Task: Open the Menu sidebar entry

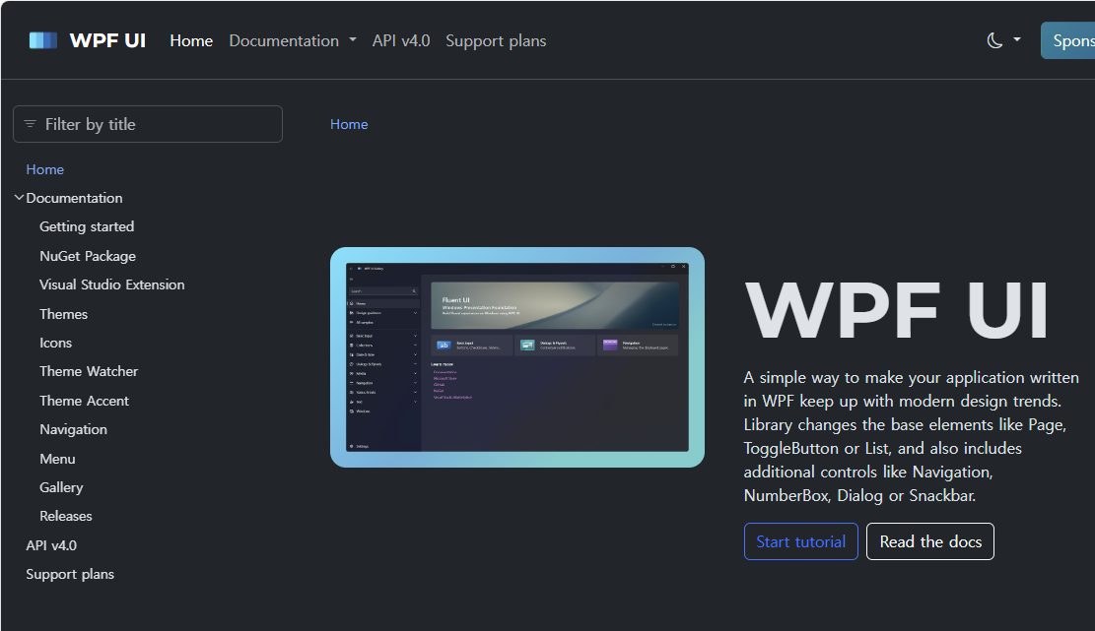Action: pos(57,459)
